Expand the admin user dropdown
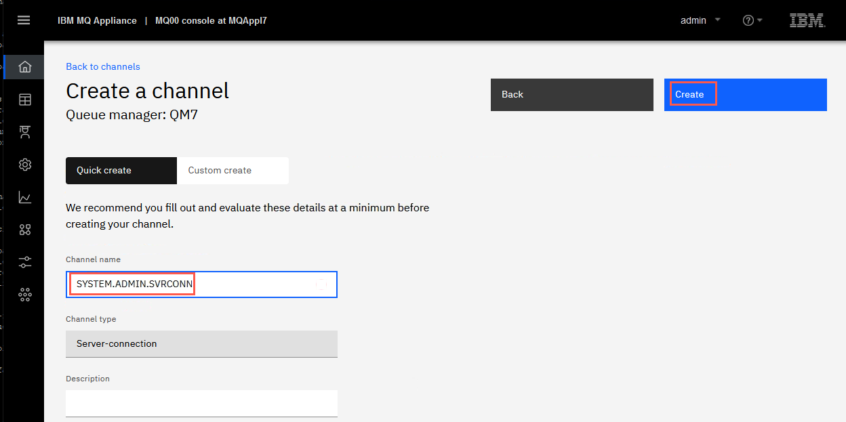Screen dimensions: 846x422 coord(700,20)
